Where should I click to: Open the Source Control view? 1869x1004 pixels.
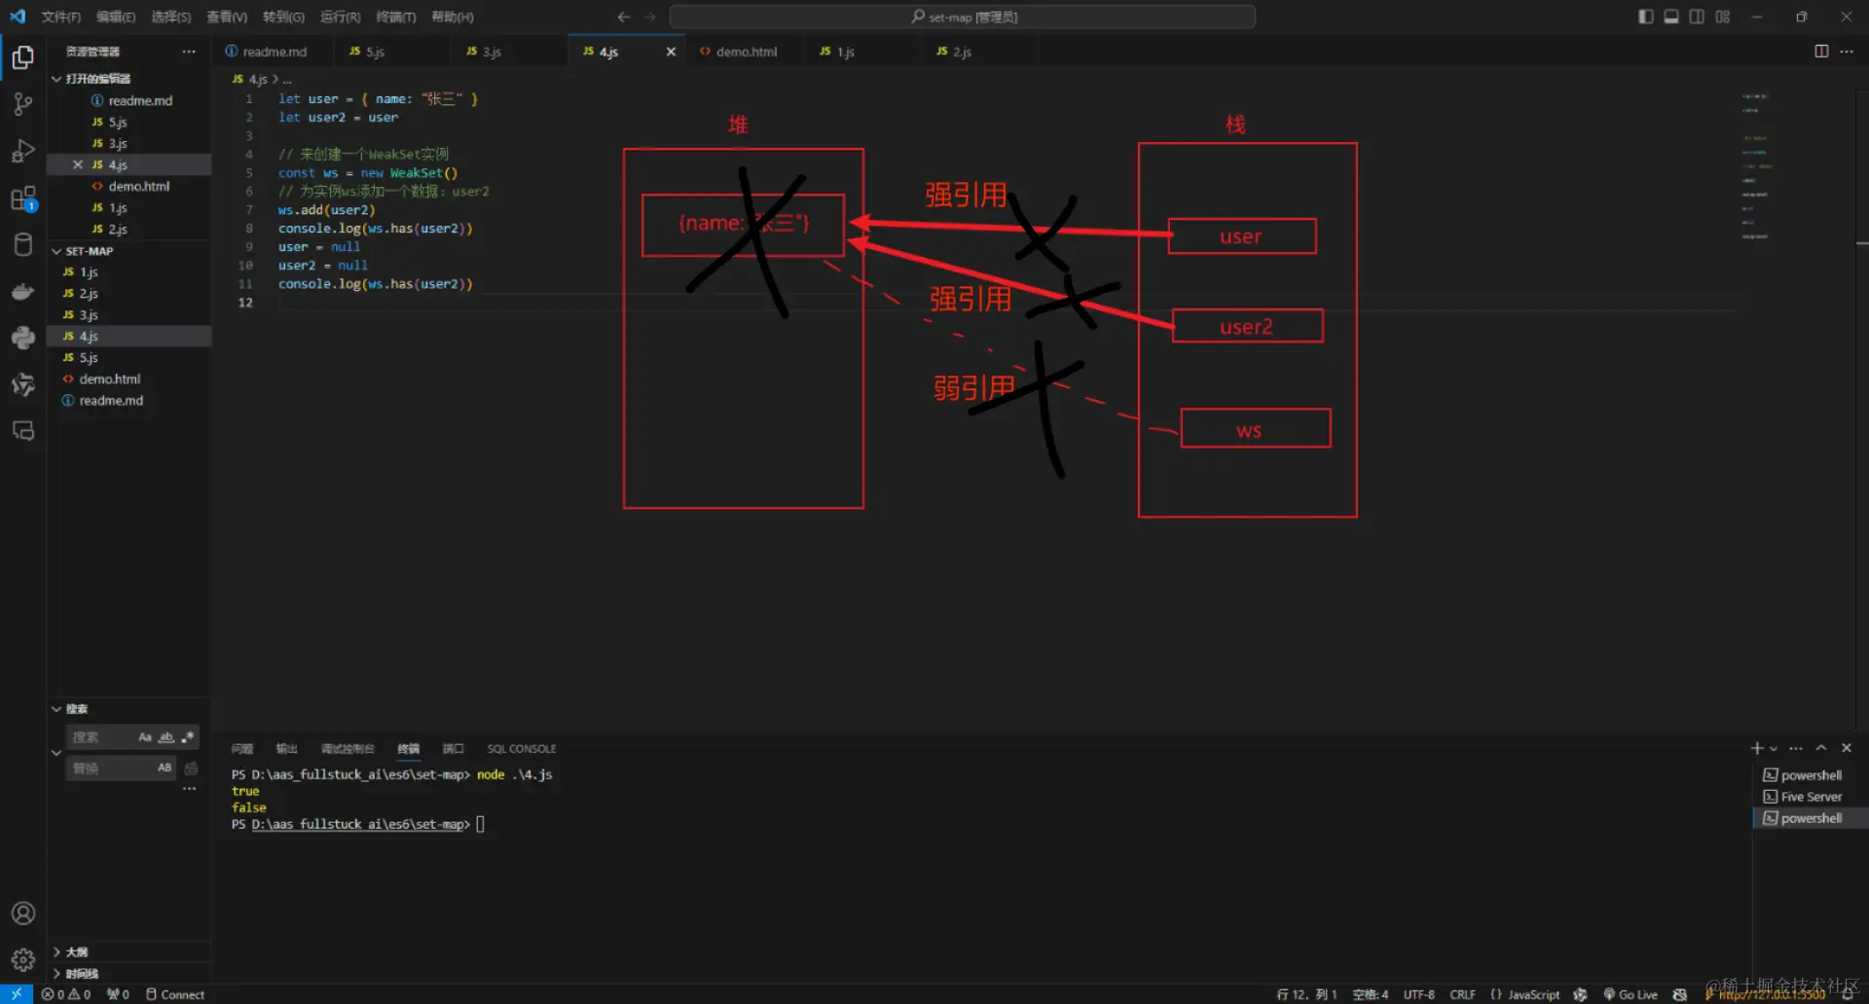click(23, 104)
